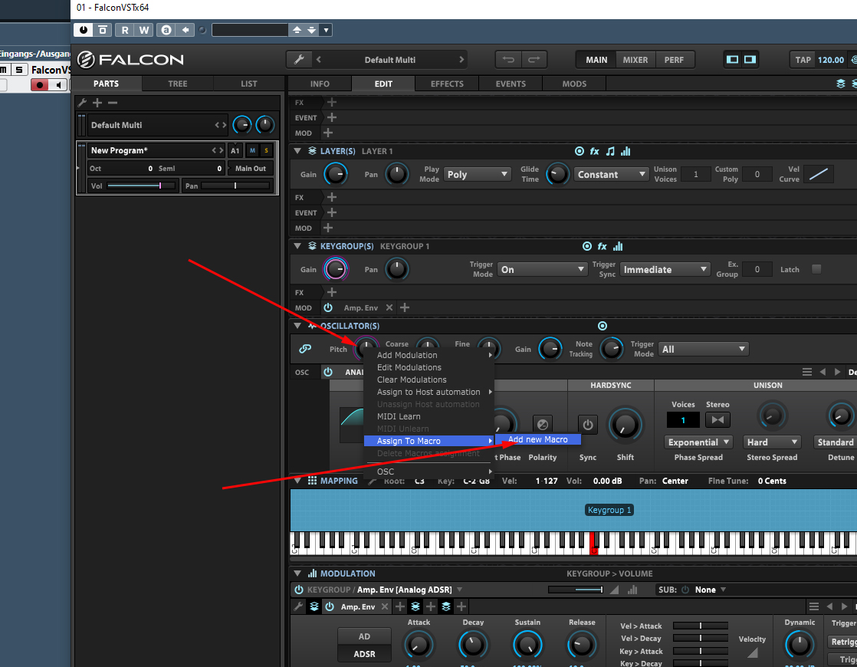
Task: Click the music note icon in Layer header
Action: point(610,152)
